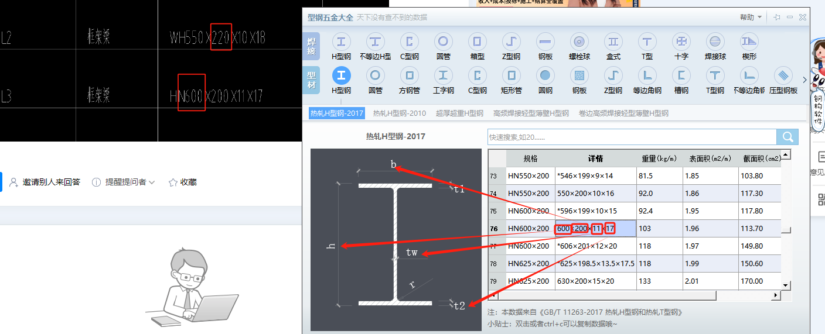Select Z型钢 icon in 型材 row
Viewport: 825px width, 334px height.
click(613, 75)
